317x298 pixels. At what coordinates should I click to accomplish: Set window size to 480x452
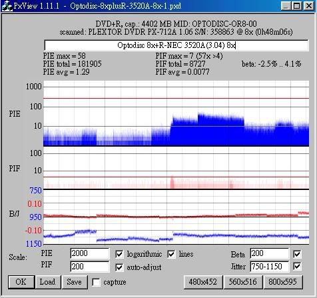(203, 282)
